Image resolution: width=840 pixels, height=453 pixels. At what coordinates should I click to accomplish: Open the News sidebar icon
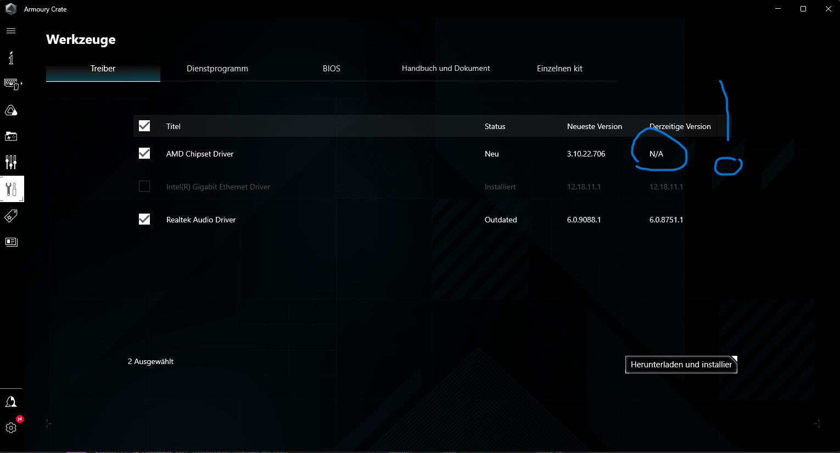(11, 242)
